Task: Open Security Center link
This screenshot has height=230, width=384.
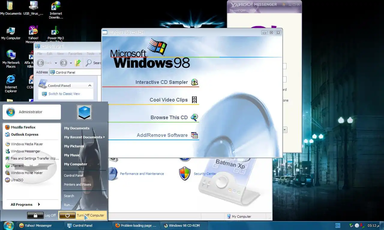Action: [x=205, y=174]
